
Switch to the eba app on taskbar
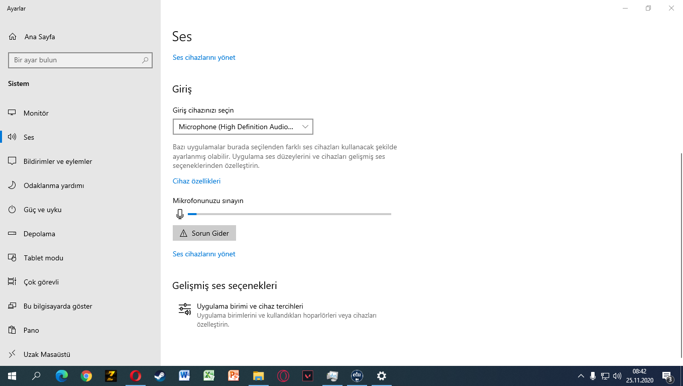tap(357, 376)
